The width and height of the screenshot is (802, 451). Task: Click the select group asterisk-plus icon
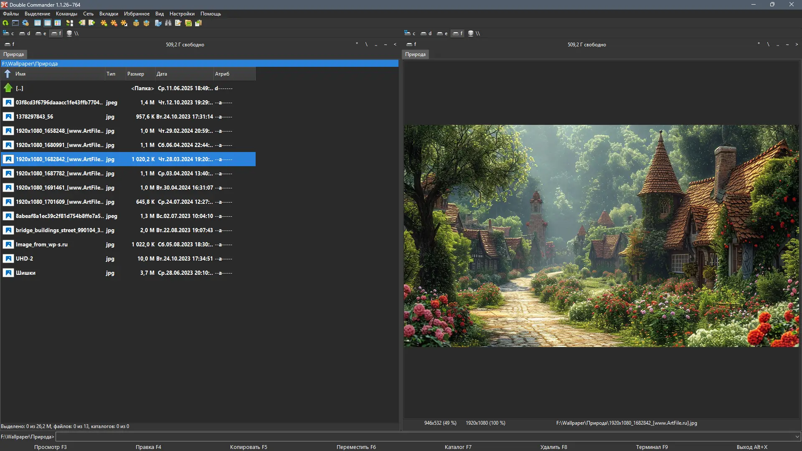pyautogui.click(x=104, y=23)
